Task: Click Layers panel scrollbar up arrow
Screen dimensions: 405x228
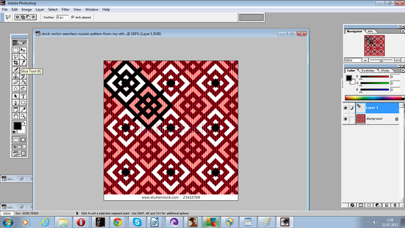Action: coord(401,105)
